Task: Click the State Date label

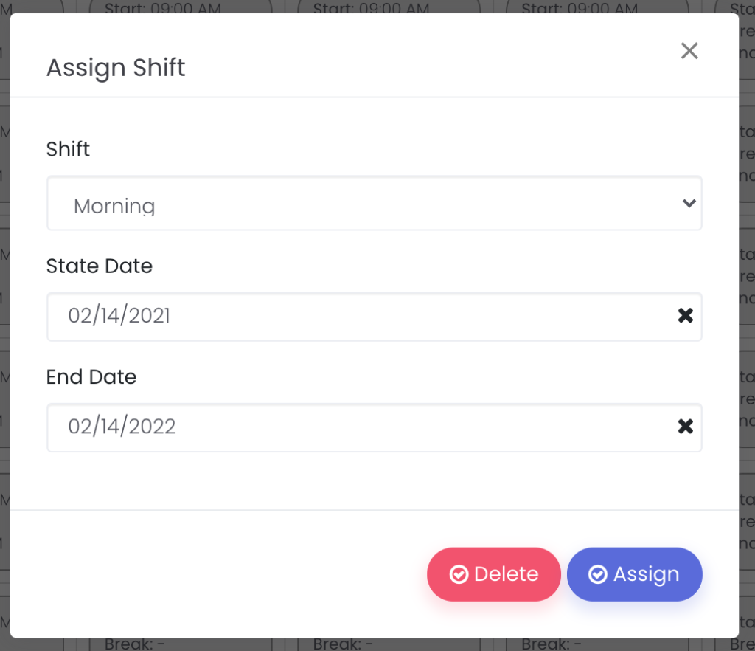Action: pos(100,266)
